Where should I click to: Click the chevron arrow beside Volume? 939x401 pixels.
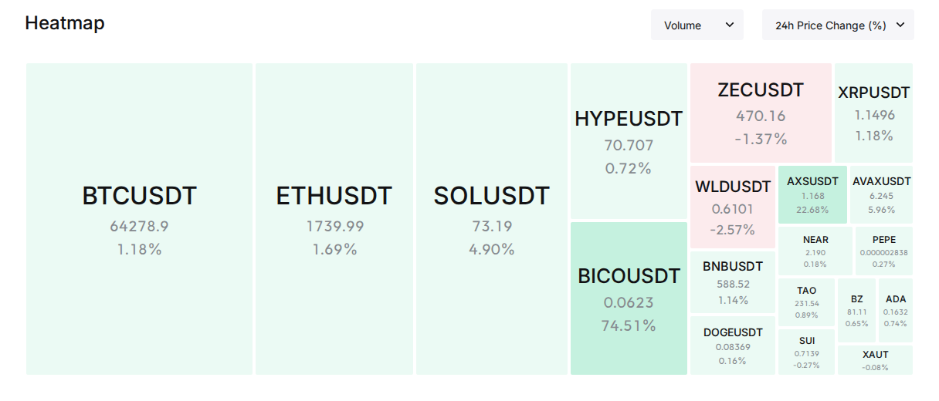pos(730,25)
